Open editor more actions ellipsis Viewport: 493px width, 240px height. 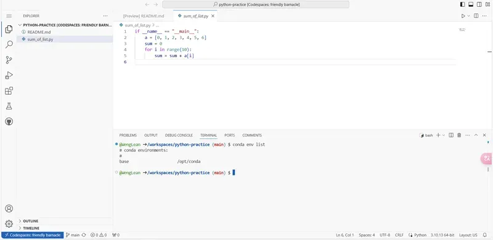pyautogui.click(x=484, y=16)
